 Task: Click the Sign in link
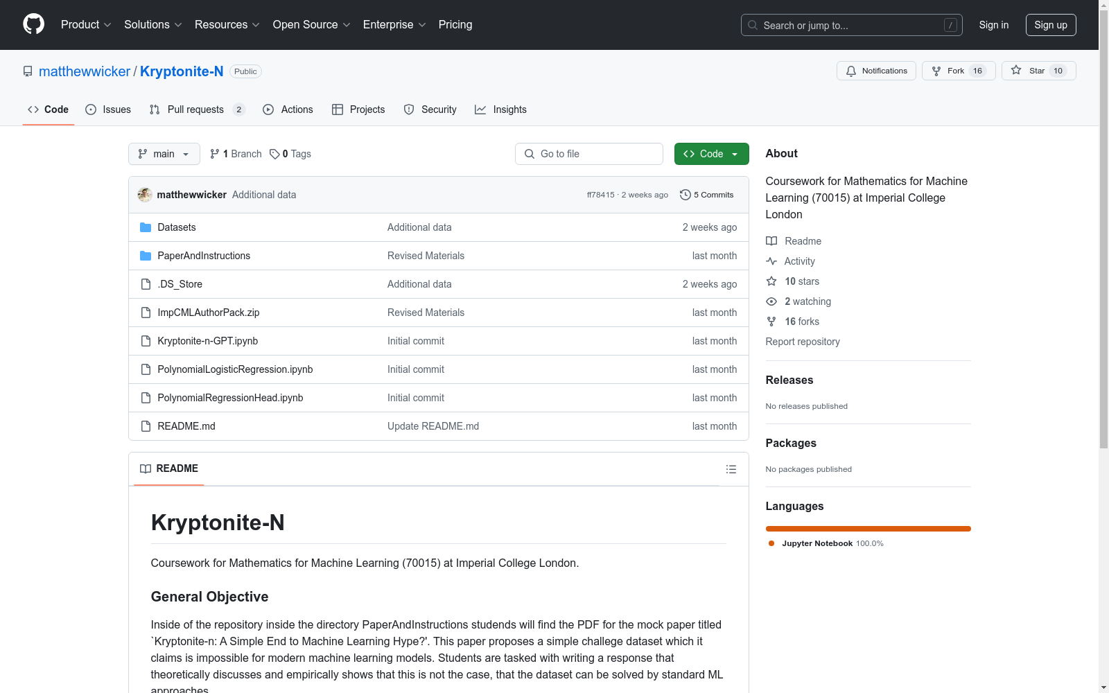[994, 25]
